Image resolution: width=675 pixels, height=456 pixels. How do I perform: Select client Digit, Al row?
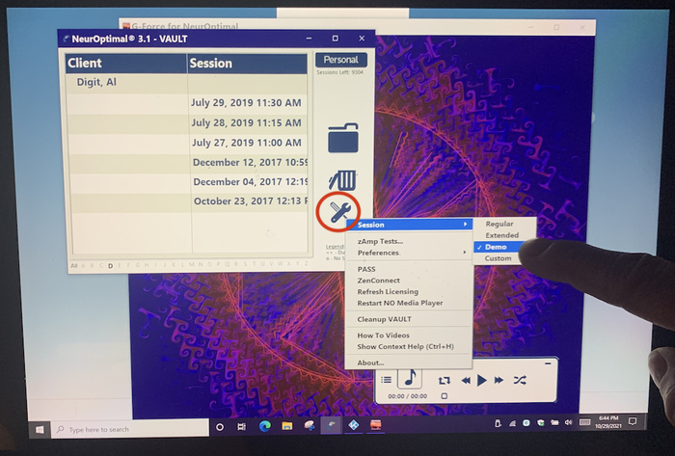[186, 82]
